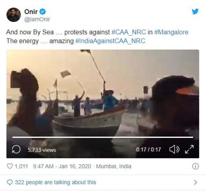Expand the conversation with the chevron arrow
This screenshot has width=206, height=193.
point(195,182)
